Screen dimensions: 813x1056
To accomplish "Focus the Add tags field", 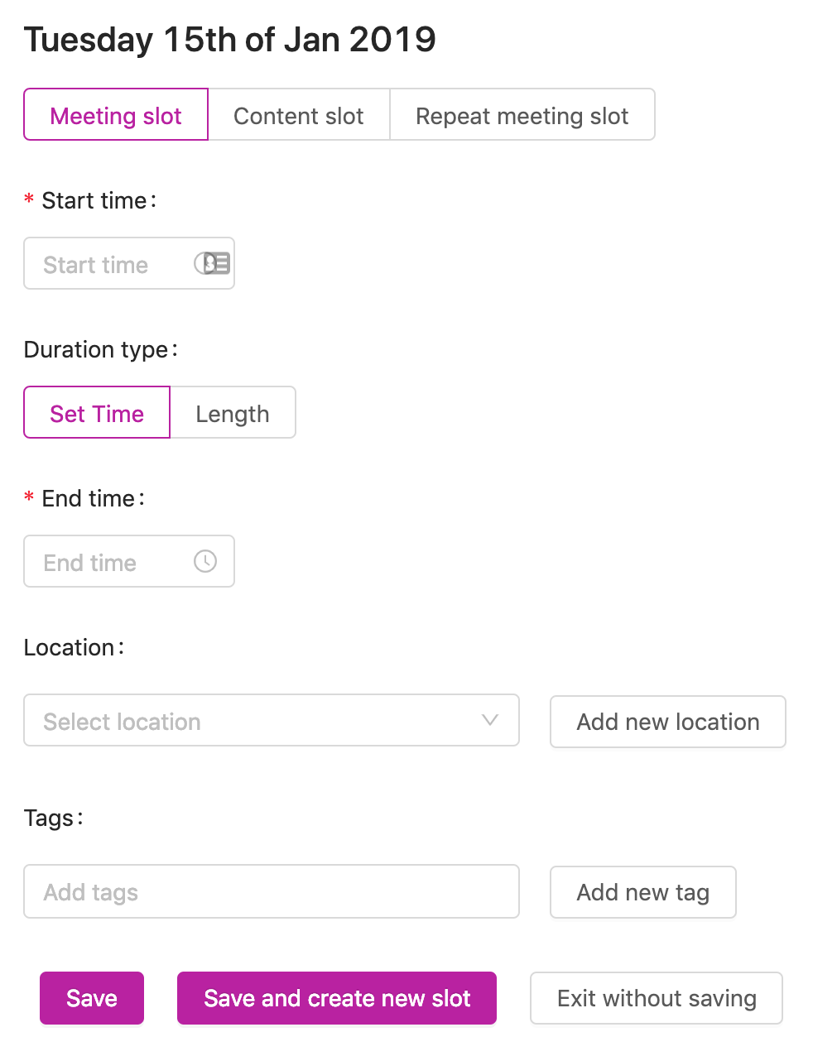I will (x=272, y=891).
